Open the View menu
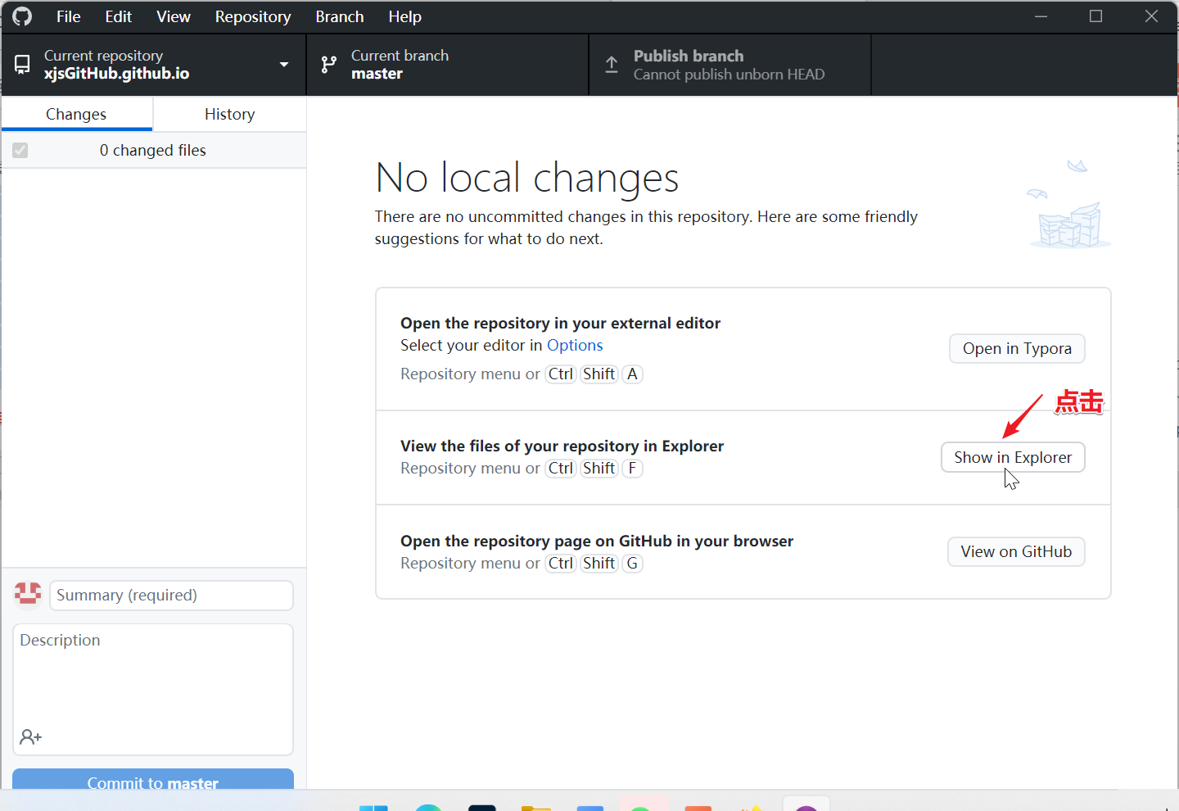The height and width of the screenshot is (811, 1179). coord(174,16)
